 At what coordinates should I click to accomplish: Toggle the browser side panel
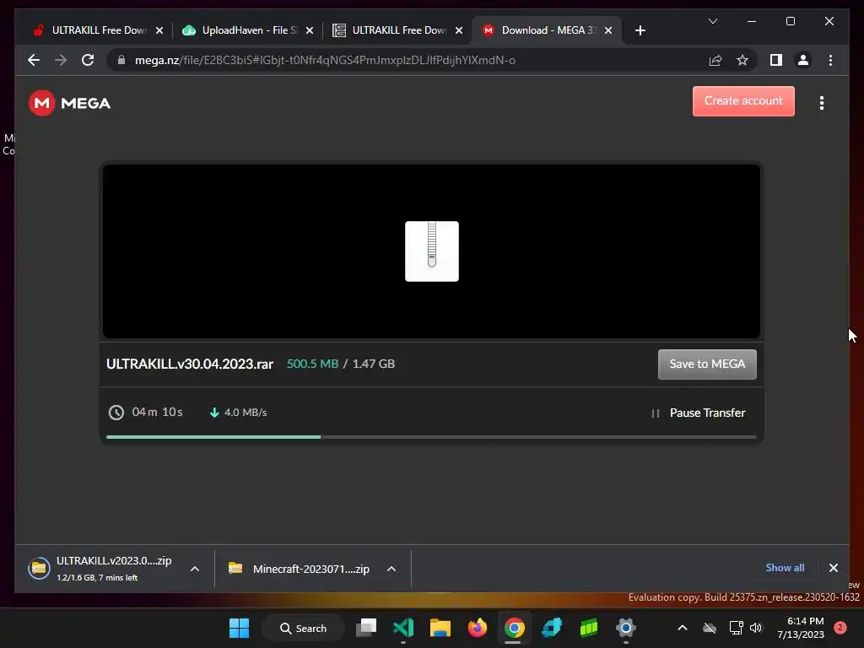[x=776, y=60]
